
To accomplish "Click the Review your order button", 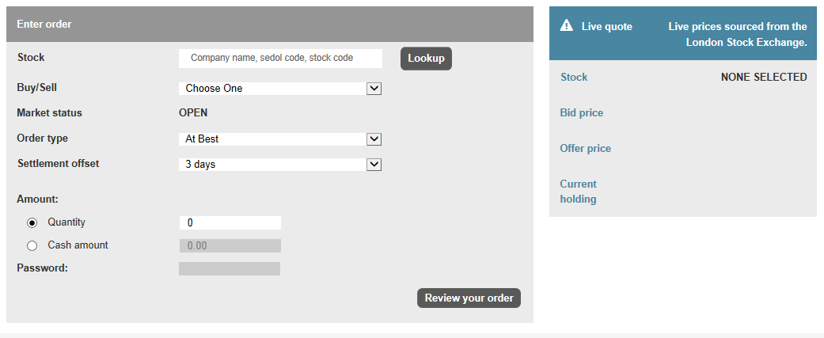I will pos(469,298).
